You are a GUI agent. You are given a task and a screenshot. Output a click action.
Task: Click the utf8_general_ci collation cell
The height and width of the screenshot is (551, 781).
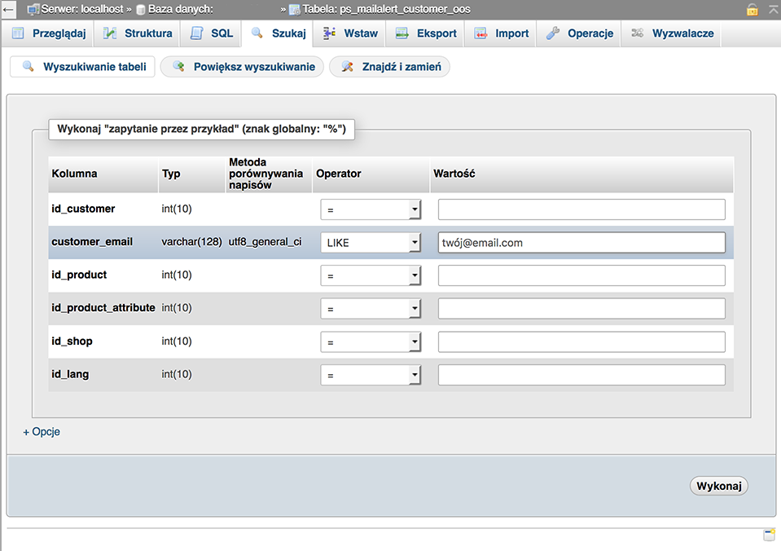click(x=265, y=242)
